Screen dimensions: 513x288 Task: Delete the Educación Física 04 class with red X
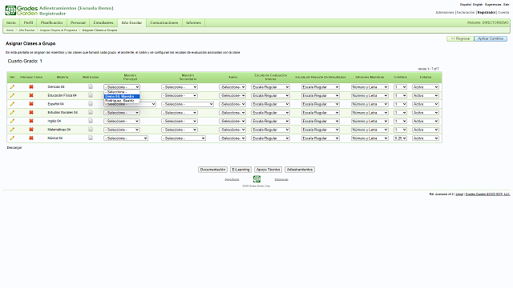(x=31, y=95)
